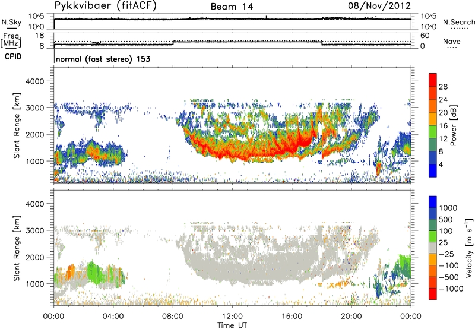475x329 pixels.
Task: Click the Power [dB] color bar title
Action: 454,125
